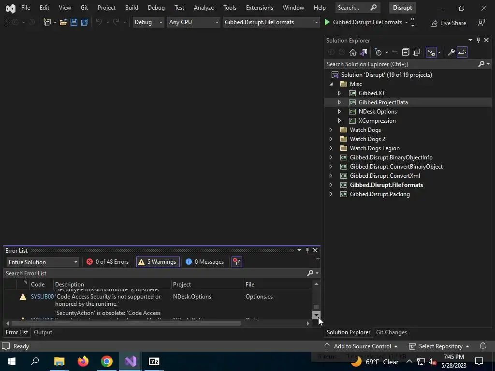The height and width of the screenshot is (371, 495).
Task: Click Error List scroll down arrow
Action: [x=316, y=315]
